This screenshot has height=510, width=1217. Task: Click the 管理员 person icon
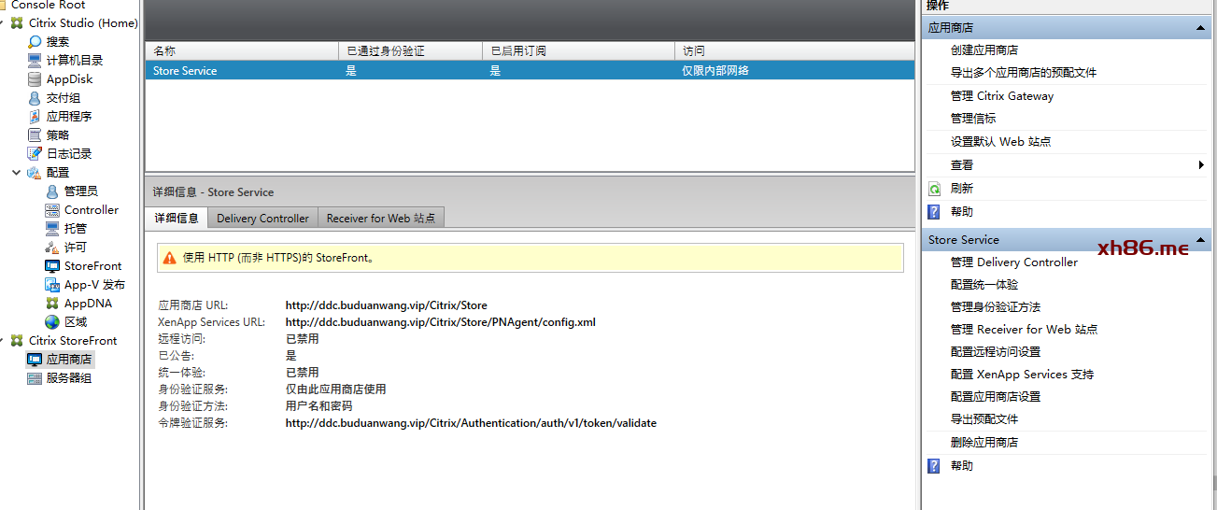pos(52,191)
